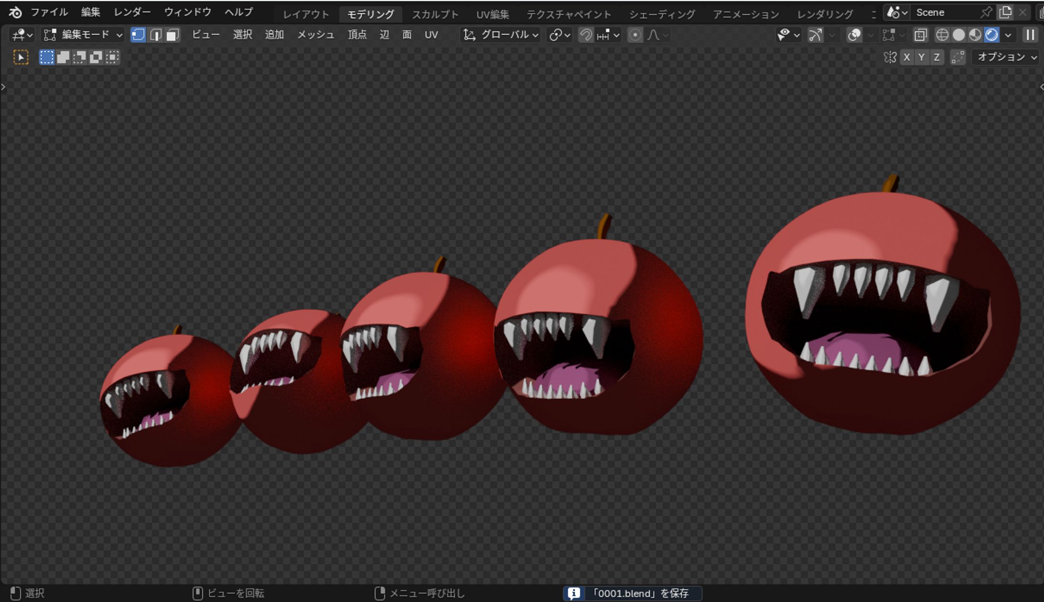This screenshot has width=1044, height=602.
Task: Pause rendering with the pause icon
Action: (1030, 35)
